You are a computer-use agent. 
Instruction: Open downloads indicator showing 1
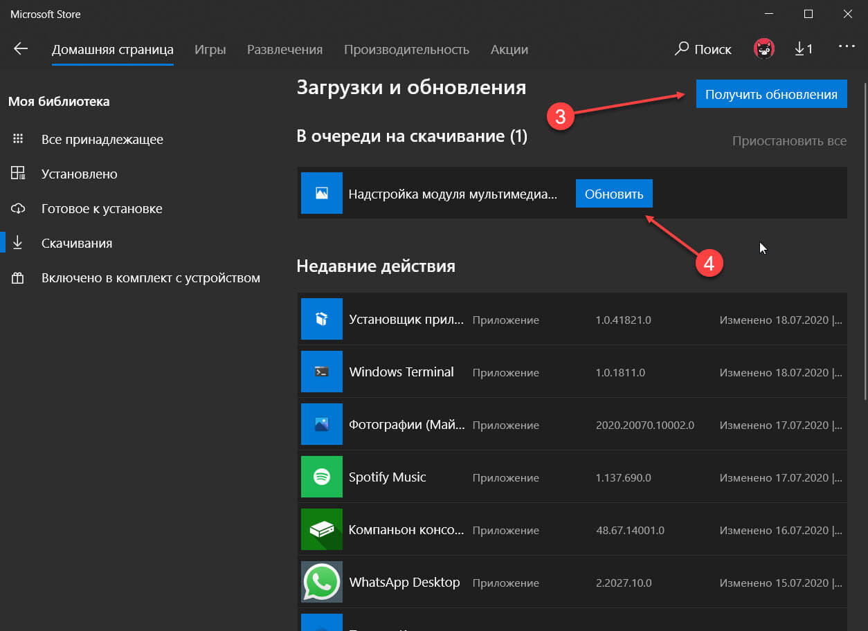click(804, 49)
